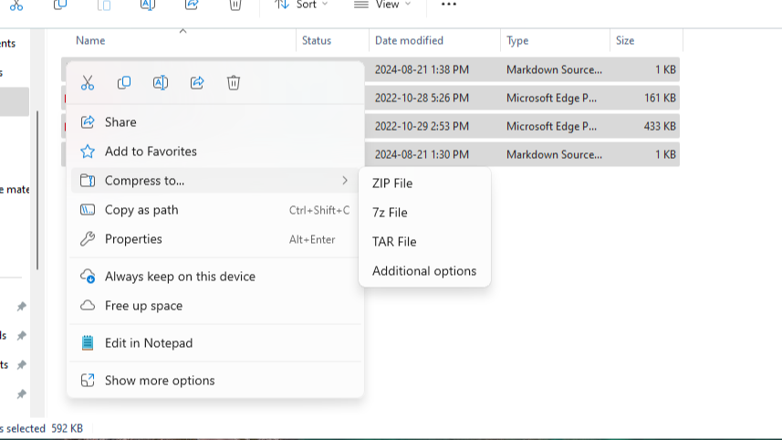Click the toolbar Delete icon at top

[235, 5]
